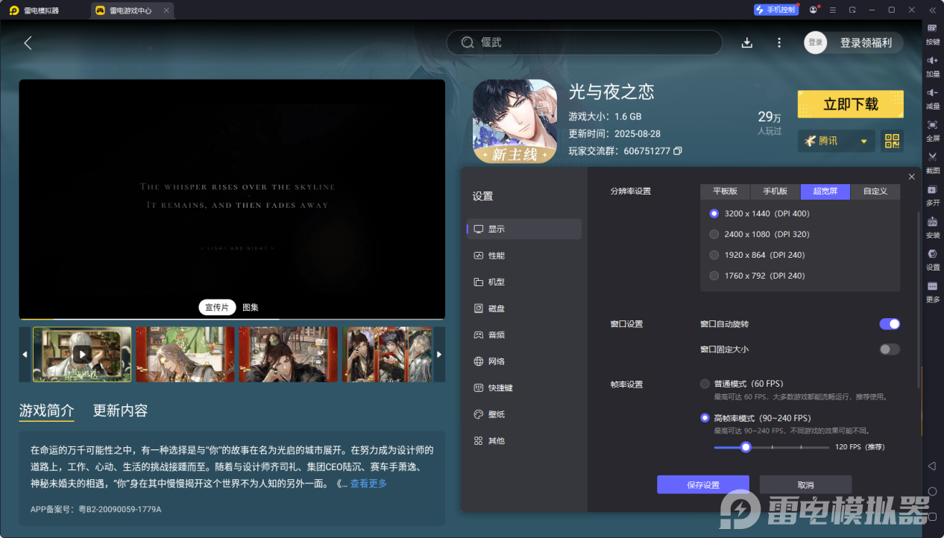The height and width of the screenshot is (538, 944).
Task: Select normal mode 60 FPS radio button
Action: 705,384
